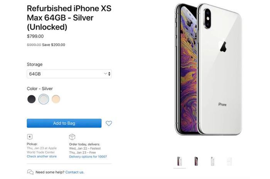Click the Apple Store pickup icon
The width and height of the screenshot is (270, 179).
point(30,137)
